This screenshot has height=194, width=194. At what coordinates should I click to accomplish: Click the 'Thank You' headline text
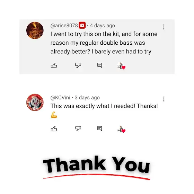[x=96, y=165]
